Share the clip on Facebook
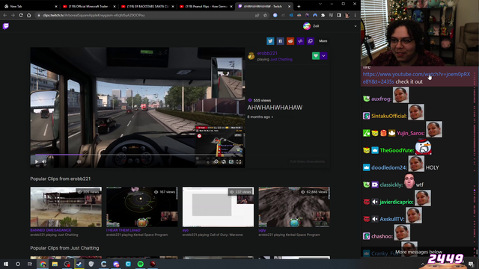Image resolution: width=479 pixels, height=269 pixels. coord(280,41)
